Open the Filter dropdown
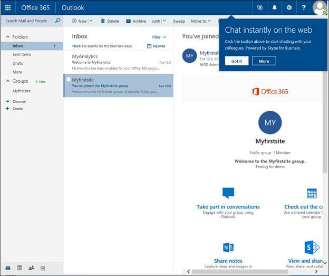Image resolution: width=329 pixels, height=276 pixels. [159, 37]
